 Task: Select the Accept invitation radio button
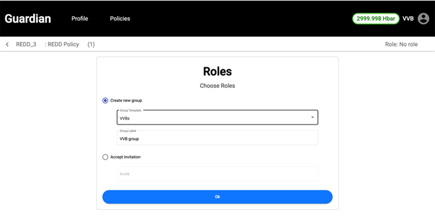pos(105,157)
